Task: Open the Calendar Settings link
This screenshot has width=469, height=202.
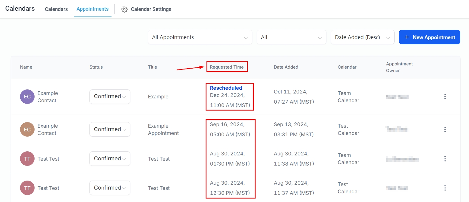Action: [151, 9]
